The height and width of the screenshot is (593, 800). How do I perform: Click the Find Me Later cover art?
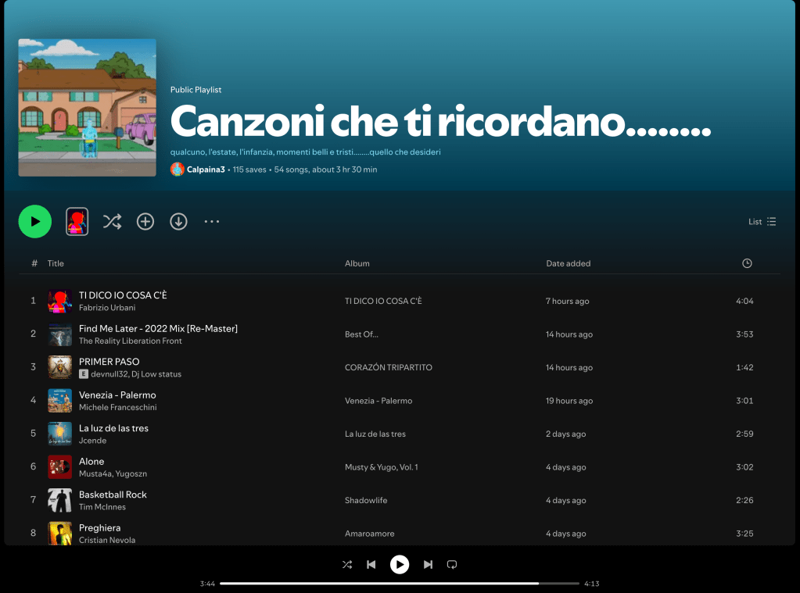point(59,334)
